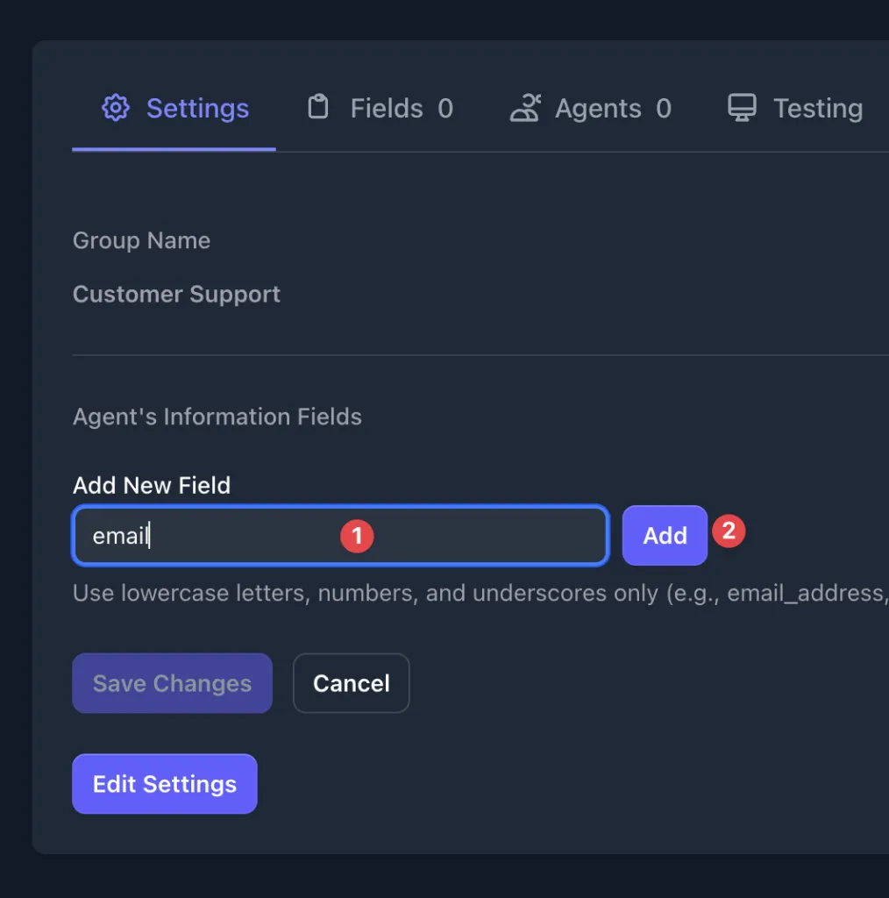This screenshot has height=898, width=889.
Task: Click the red step 1 marker
Action: click(x=357, y=536)
